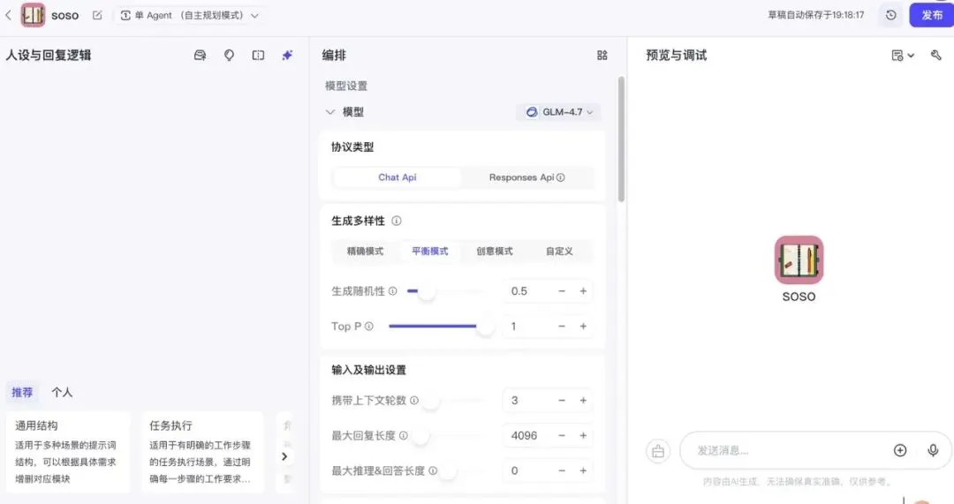Open the 单 Agent mode dropdown
The height and width of the screenshot is (504, 954).
click(x=189, y=15)
